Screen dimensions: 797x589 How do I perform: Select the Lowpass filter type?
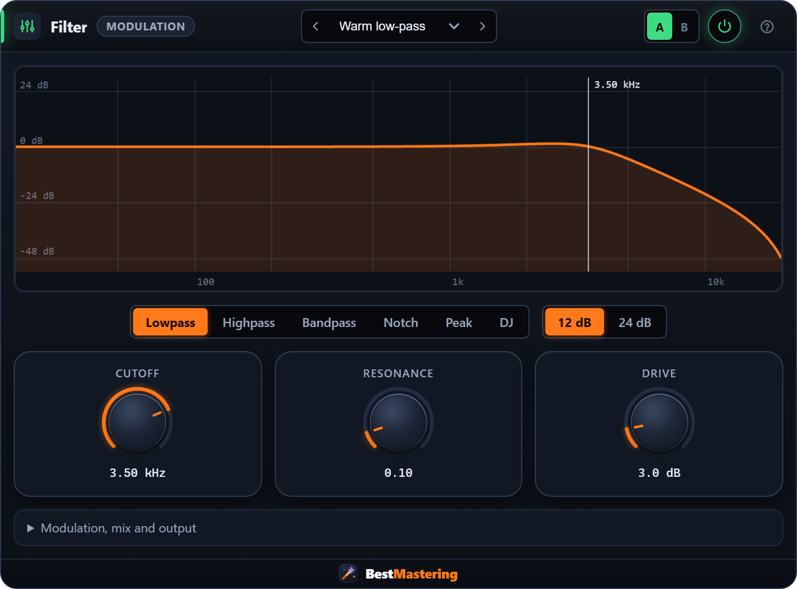tap(170, 322)
